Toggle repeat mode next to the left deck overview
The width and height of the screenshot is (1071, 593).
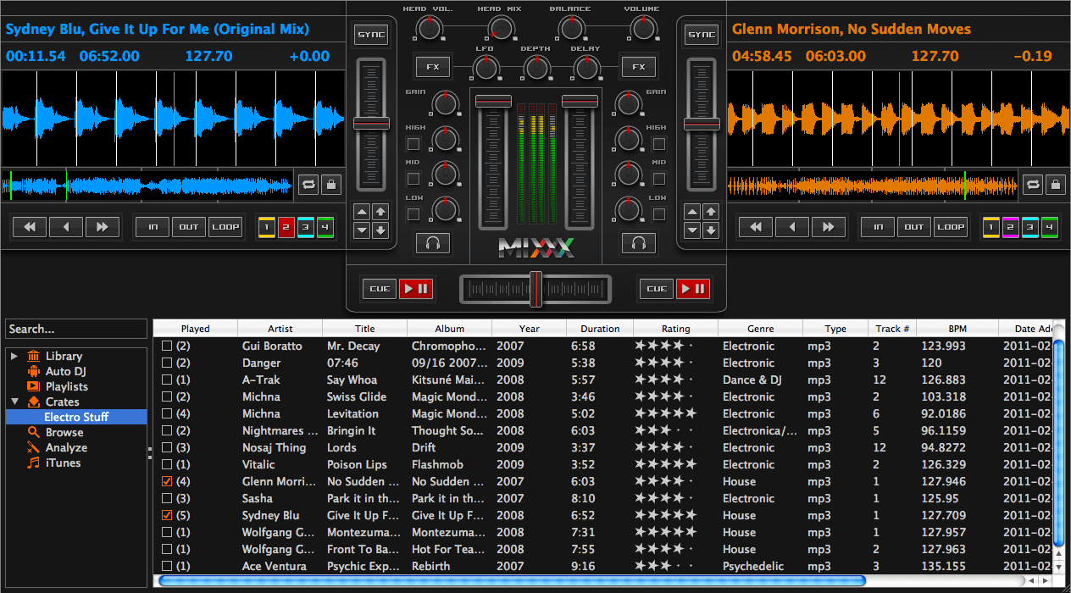(x=308, y=185)
